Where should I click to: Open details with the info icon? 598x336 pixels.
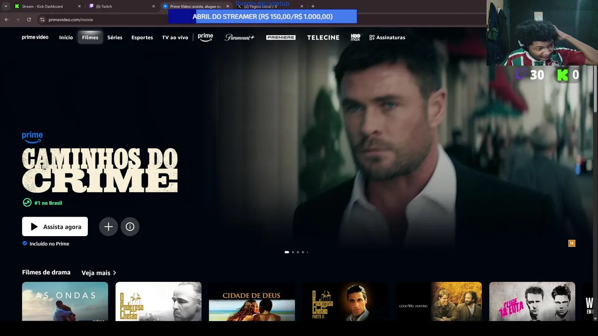pos(130,226)
